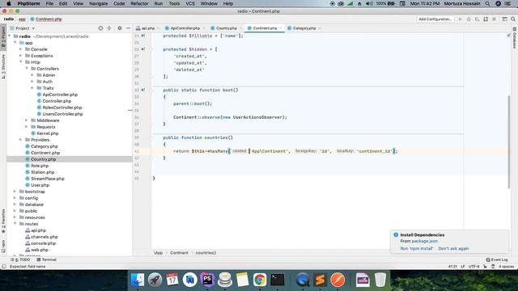Locate opened file in Project tree icon
This screenshot has height=291, width=518.
(100, 28)
